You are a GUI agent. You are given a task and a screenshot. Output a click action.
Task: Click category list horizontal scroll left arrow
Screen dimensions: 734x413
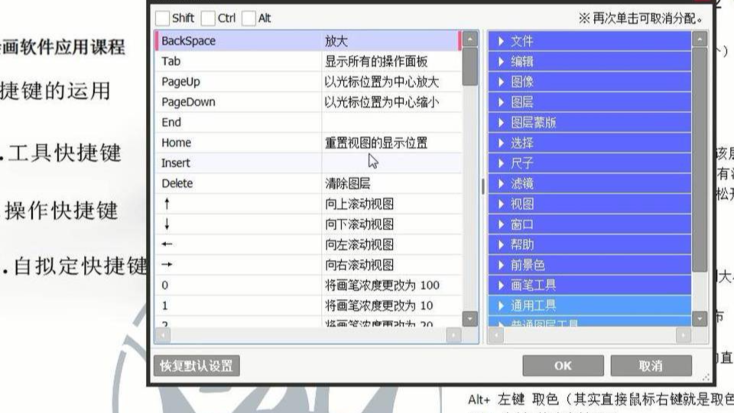click(x=496, y=335)
